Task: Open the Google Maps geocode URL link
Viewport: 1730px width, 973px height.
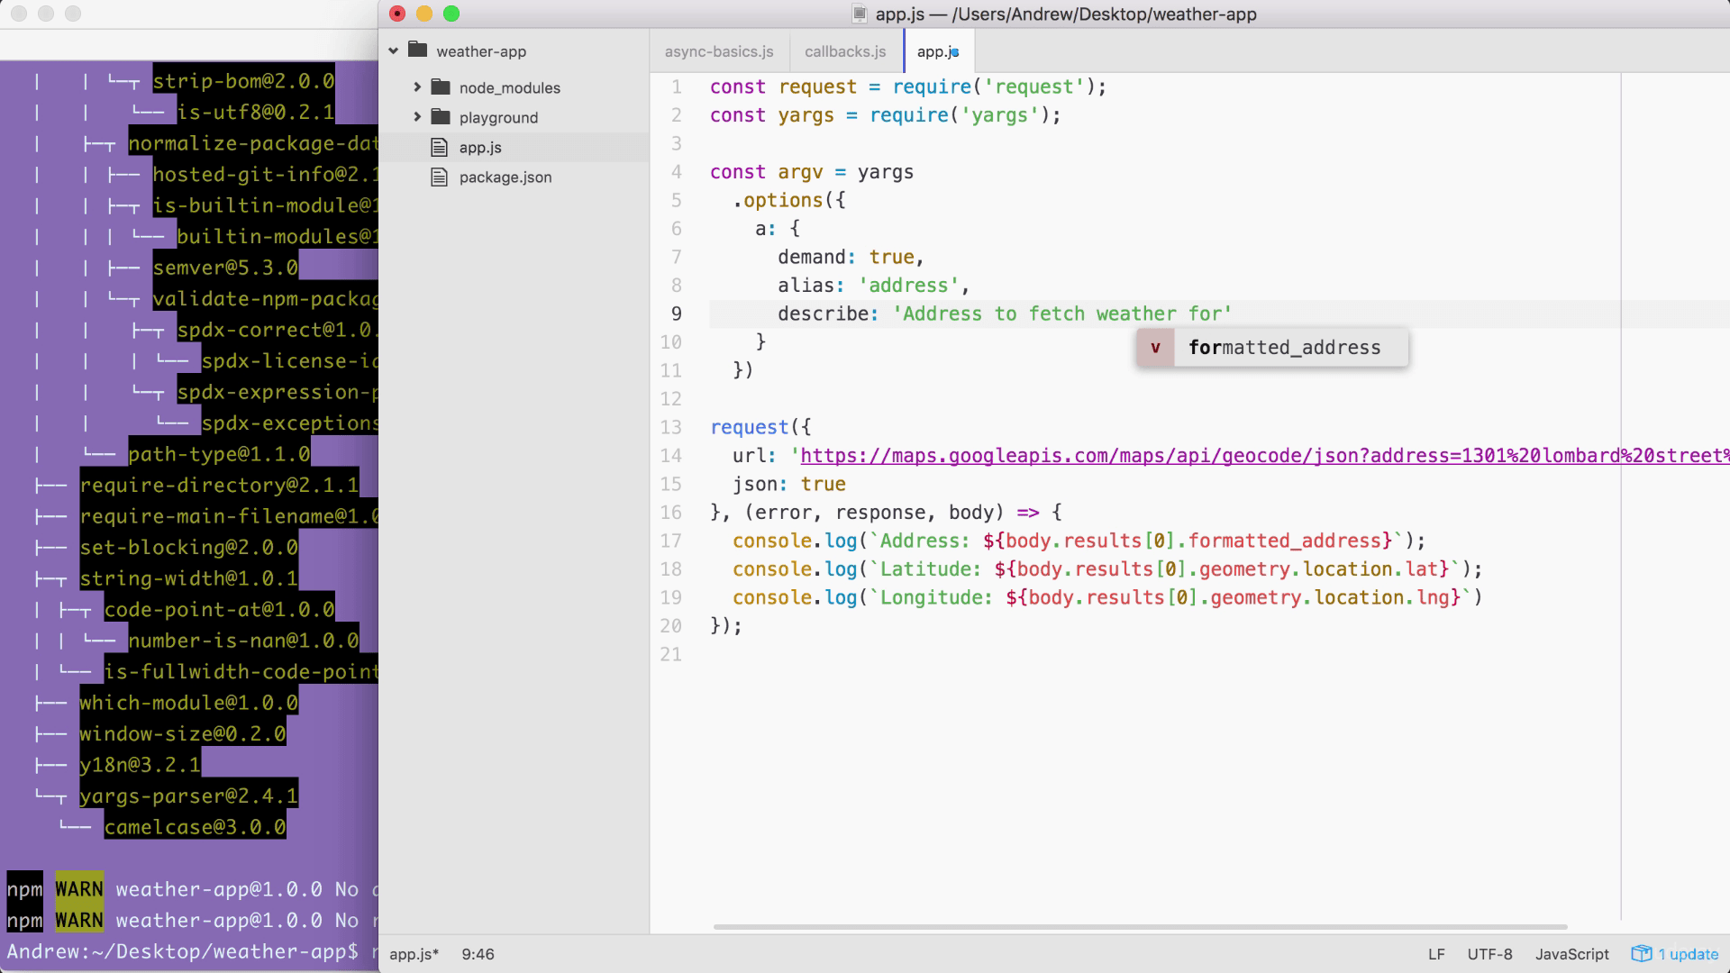Action: click(x=1264, y=456)
